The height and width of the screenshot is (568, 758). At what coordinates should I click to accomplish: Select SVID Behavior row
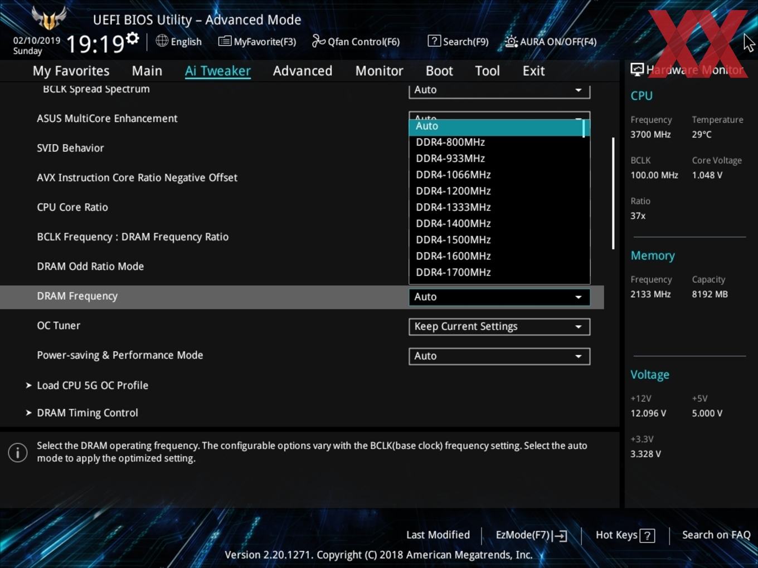70,148
